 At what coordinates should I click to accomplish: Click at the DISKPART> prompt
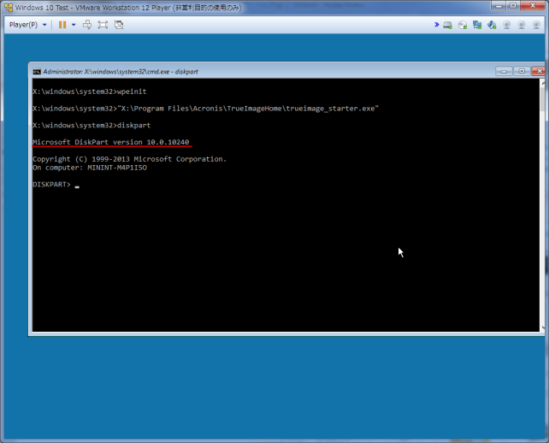(52, 185)
